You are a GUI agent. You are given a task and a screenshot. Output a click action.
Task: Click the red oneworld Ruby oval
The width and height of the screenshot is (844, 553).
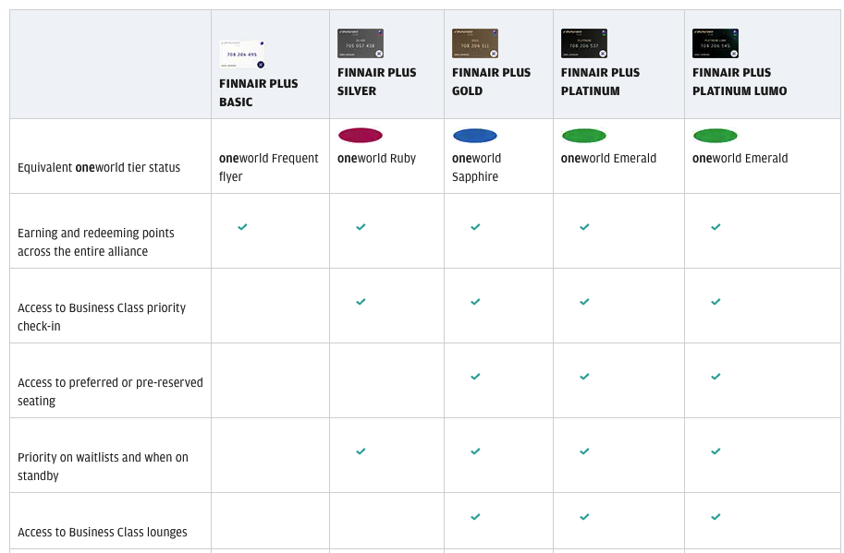[361, 136]
